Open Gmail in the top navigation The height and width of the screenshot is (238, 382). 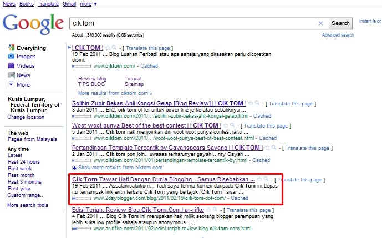point(69,4)
